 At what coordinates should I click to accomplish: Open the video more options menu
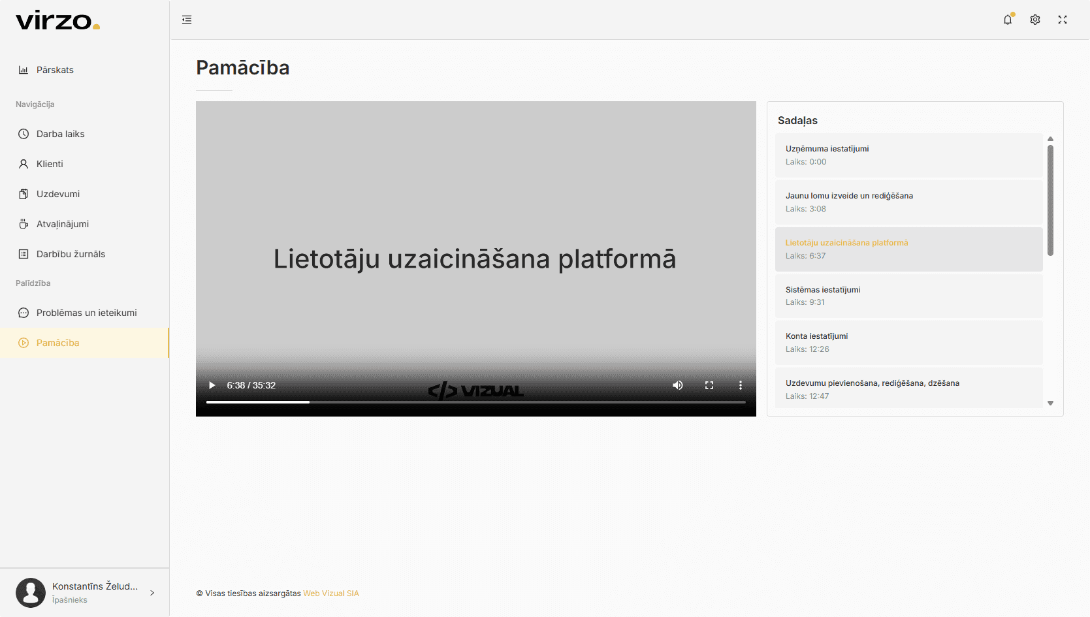pos(741,385)
